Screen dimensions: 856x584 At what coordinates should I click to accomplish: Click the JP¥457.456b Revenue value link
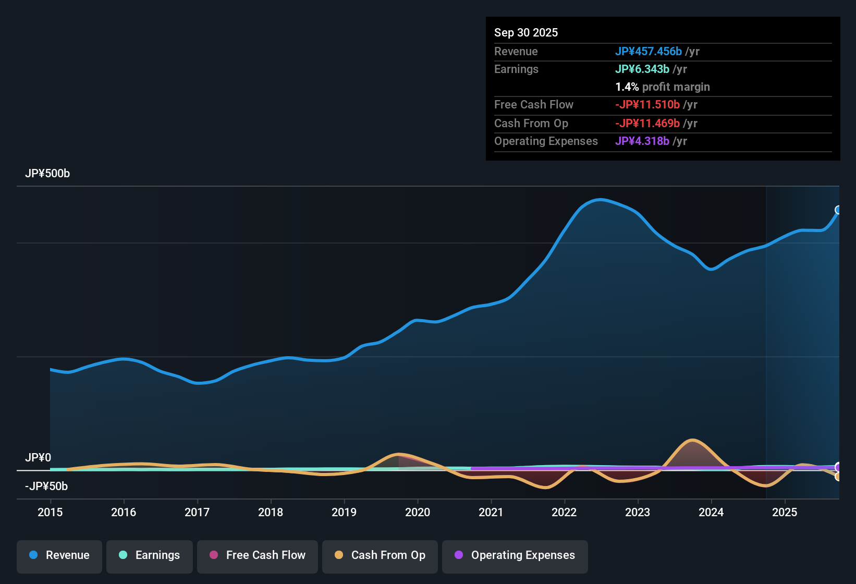[649, 51]
